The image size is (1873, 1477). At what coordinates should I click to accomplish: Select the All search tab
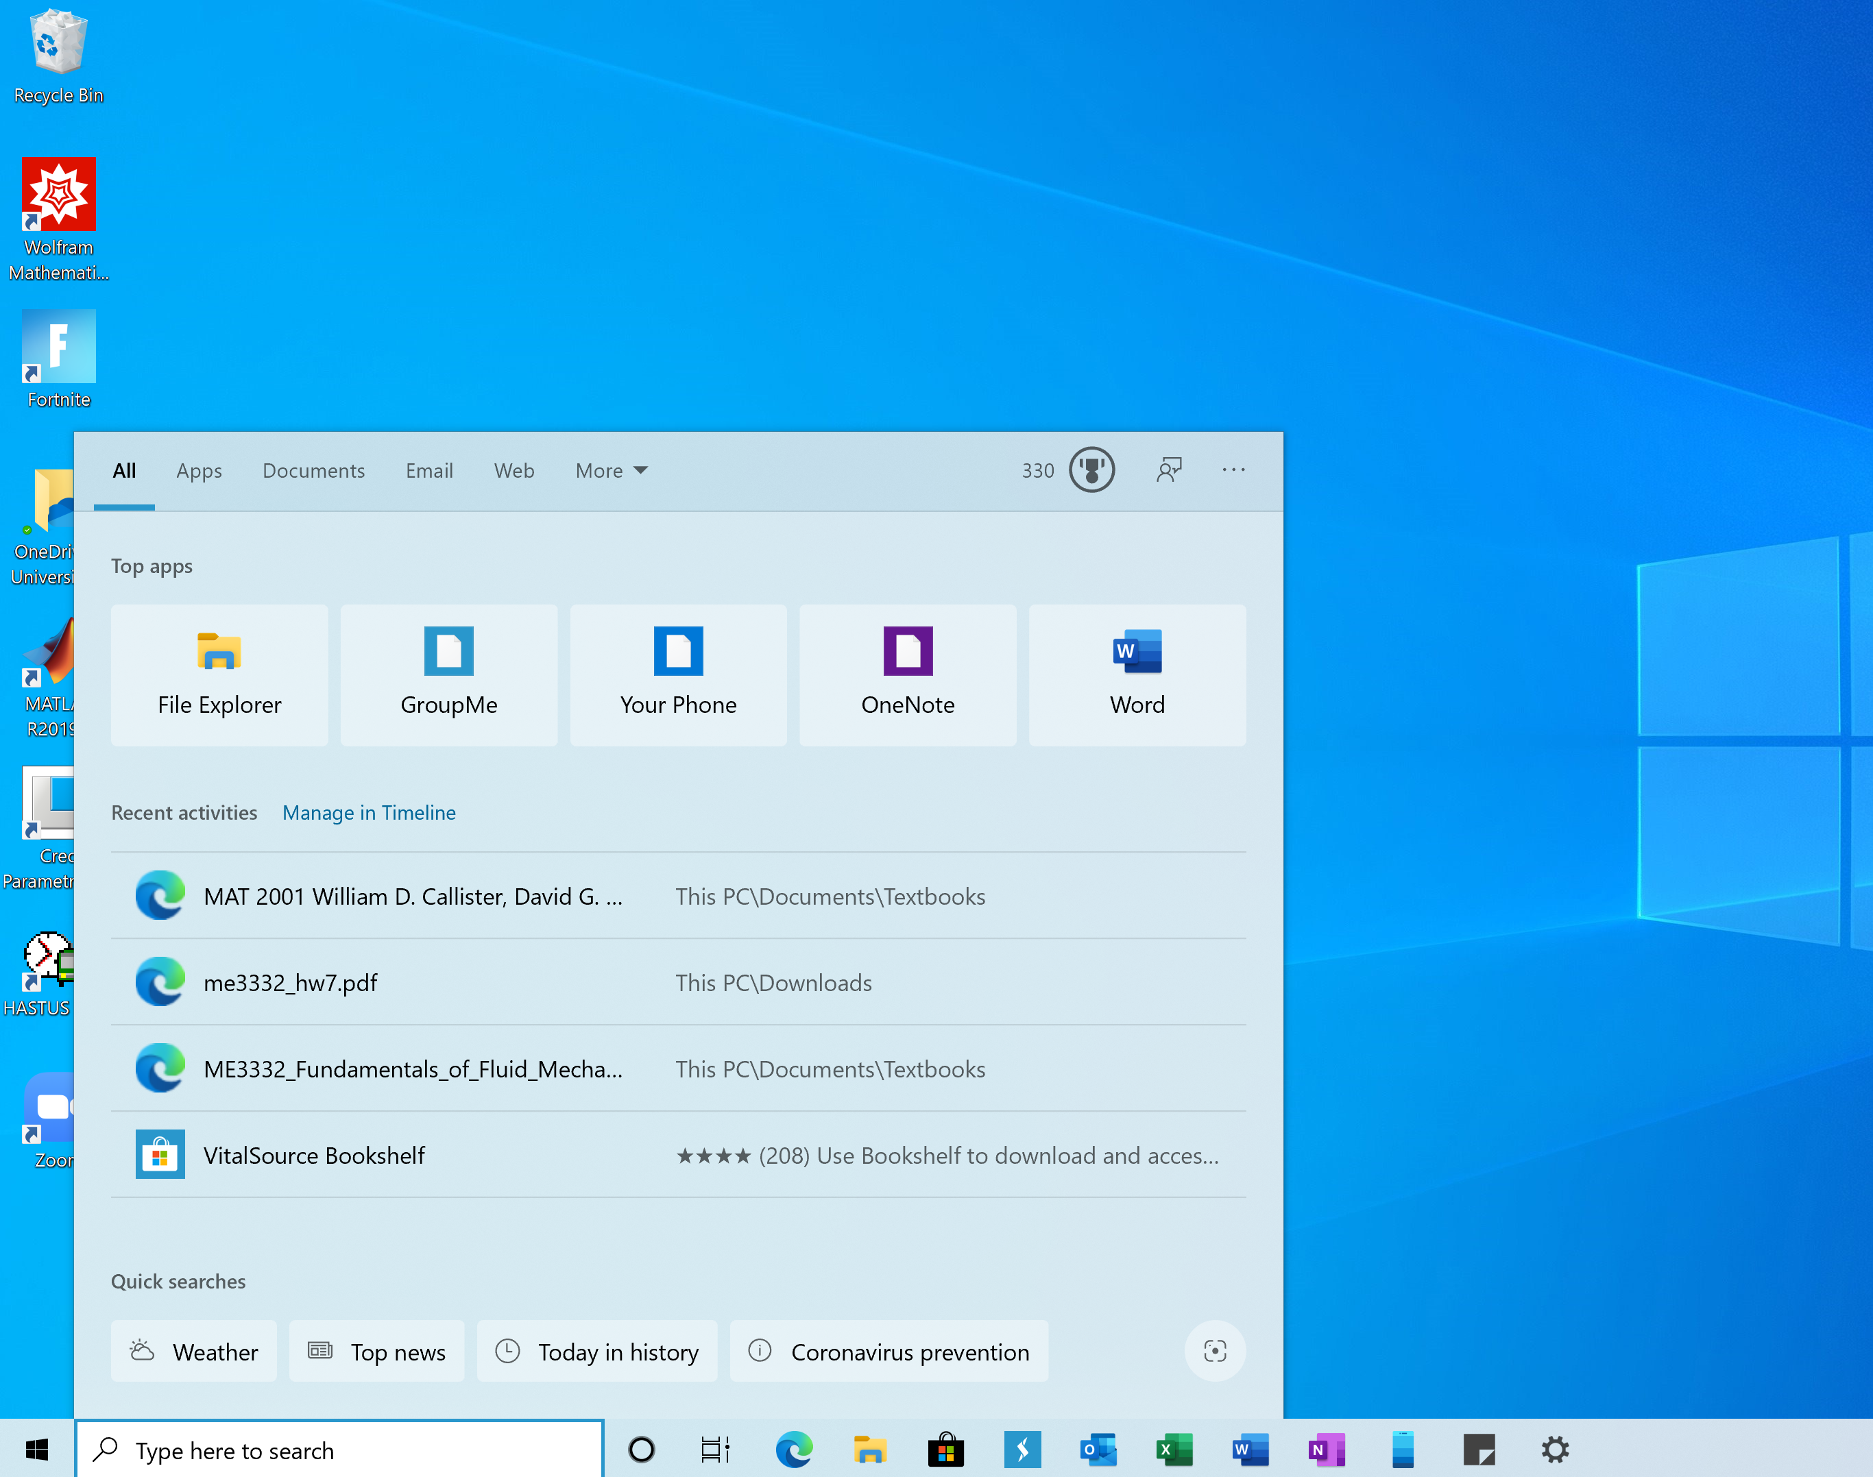[123, 470]
